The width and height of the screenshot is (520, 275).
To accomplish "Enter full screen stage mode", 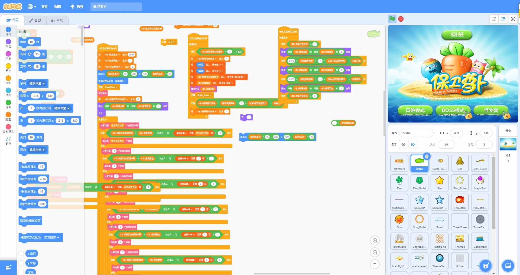I will coord(513,19).
